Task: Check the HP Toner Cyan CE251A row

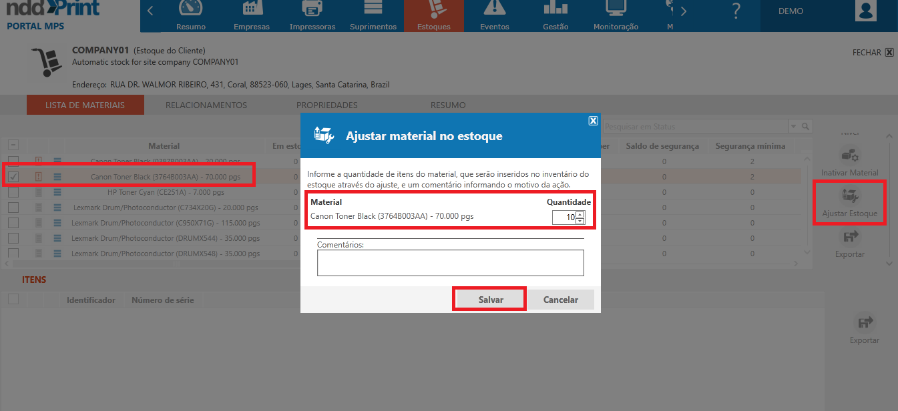Action: 13,192
